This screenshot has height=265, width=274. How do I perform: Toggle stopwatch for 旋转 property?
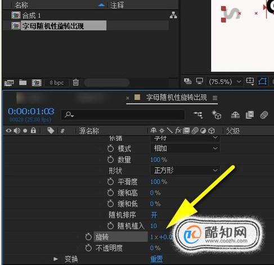(88, 237)
